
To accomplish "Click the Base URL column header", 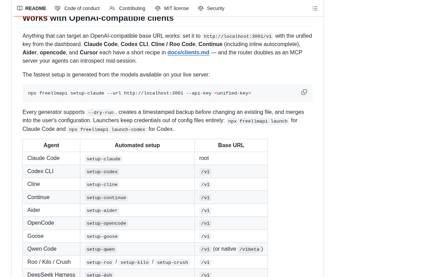I will [x=231, y=145].
